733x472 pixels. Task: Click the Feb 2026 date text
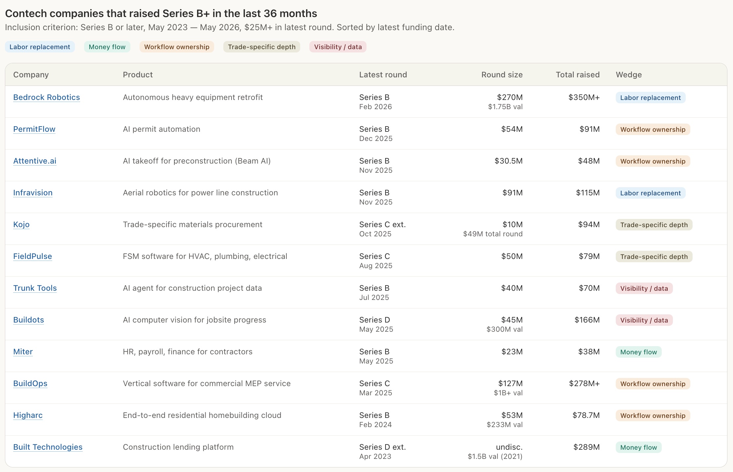click(375, 107)
